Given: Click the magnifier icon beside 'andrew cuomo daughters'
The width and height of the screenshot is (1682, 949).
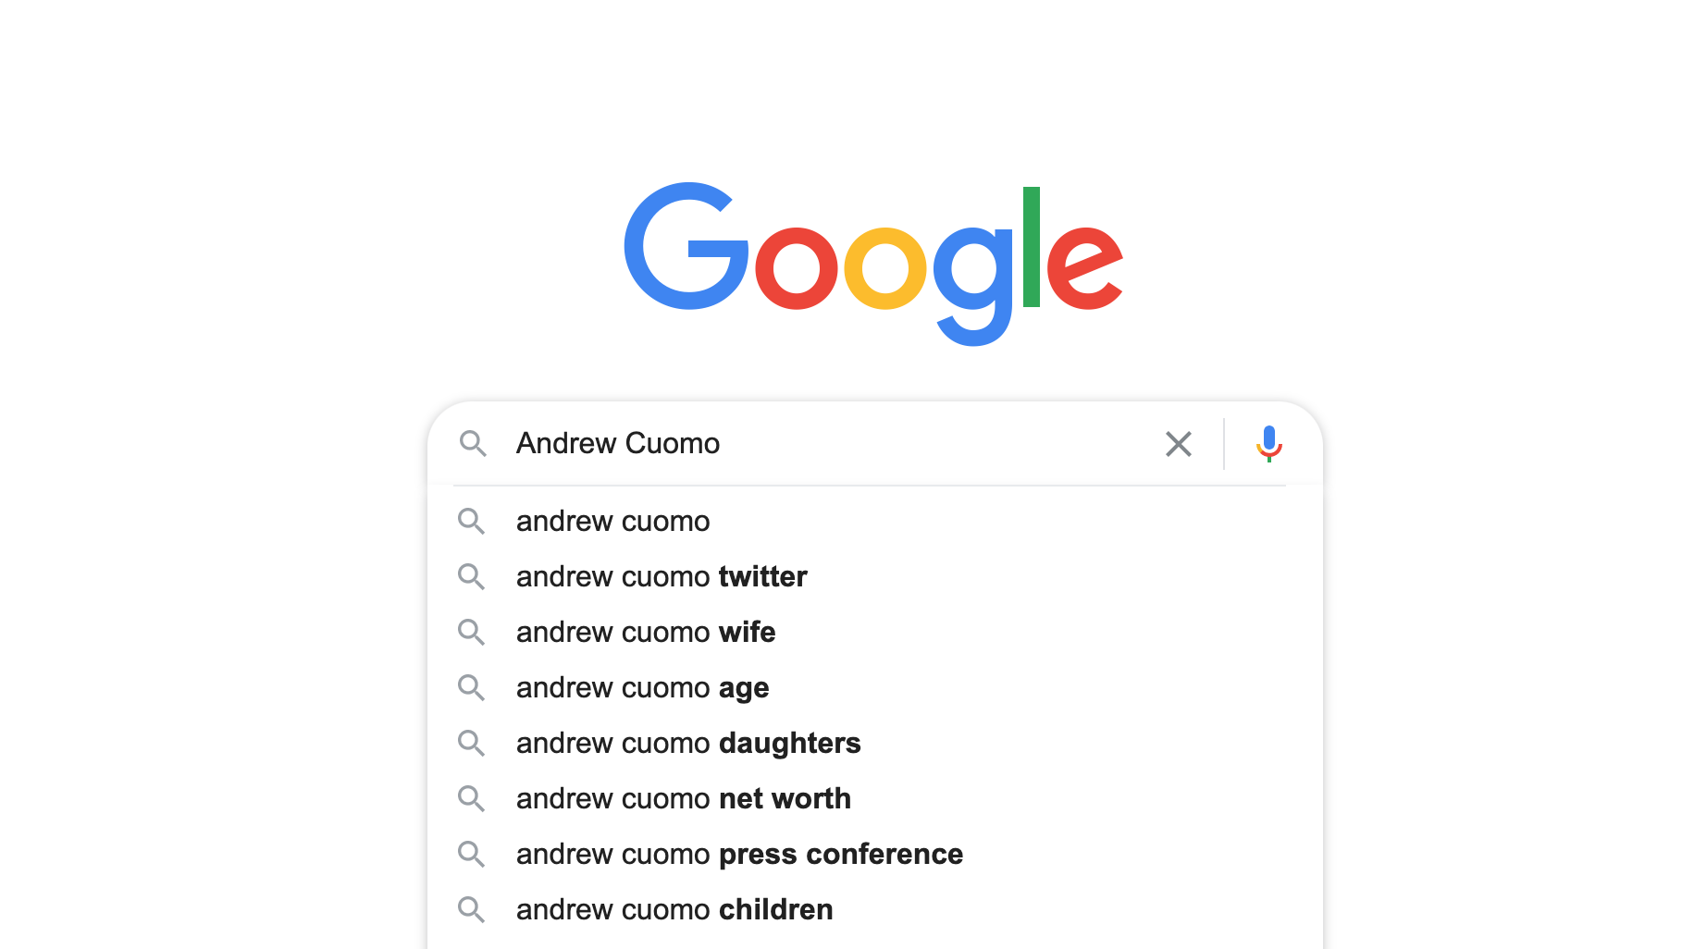Looking at the screenshot, I should click(x=471, y=744).
